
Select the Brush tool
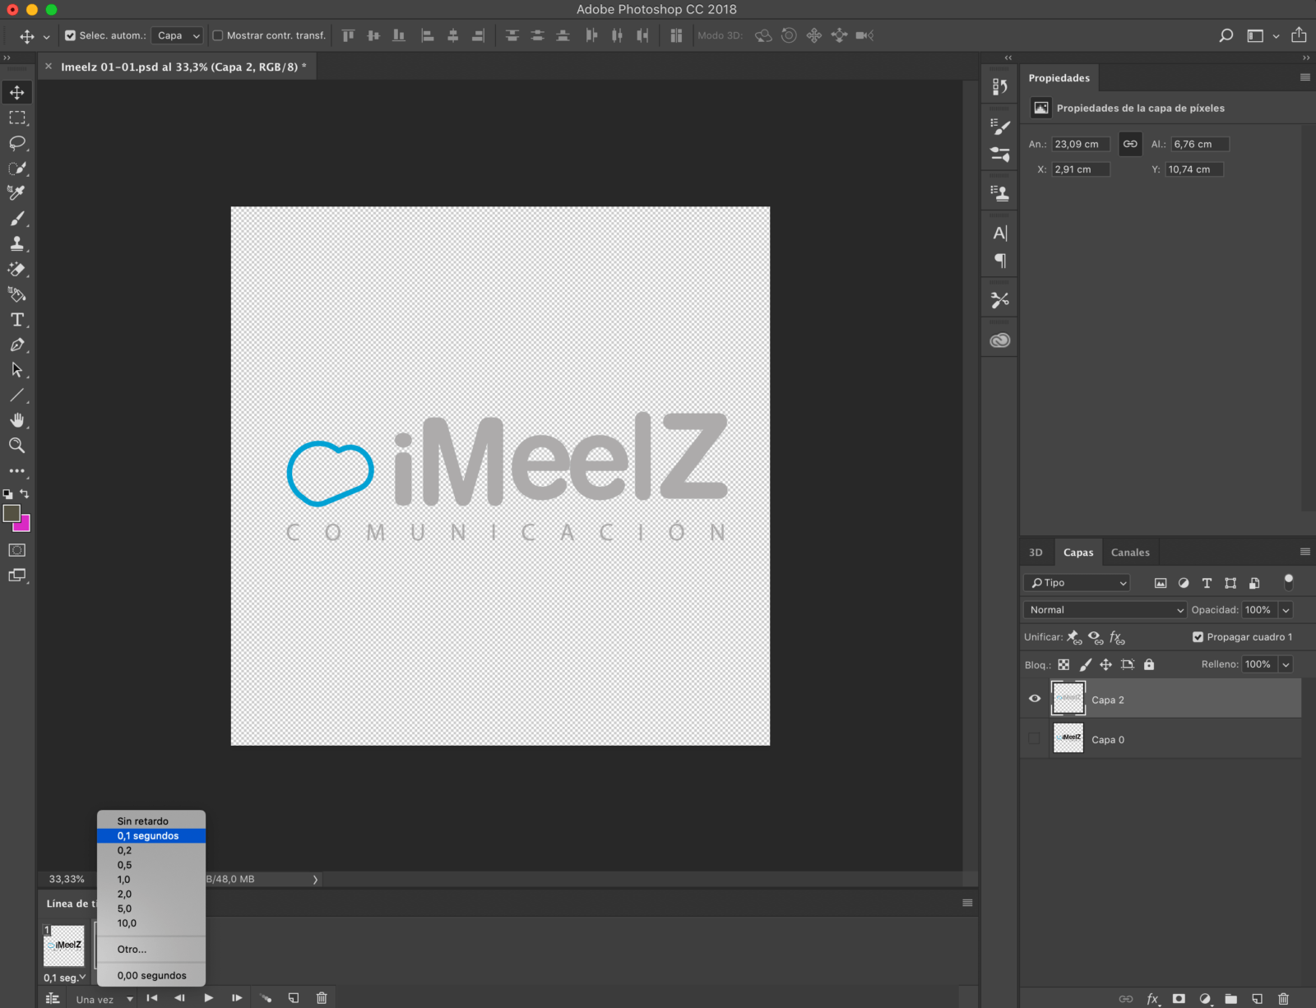pos(17,219)
